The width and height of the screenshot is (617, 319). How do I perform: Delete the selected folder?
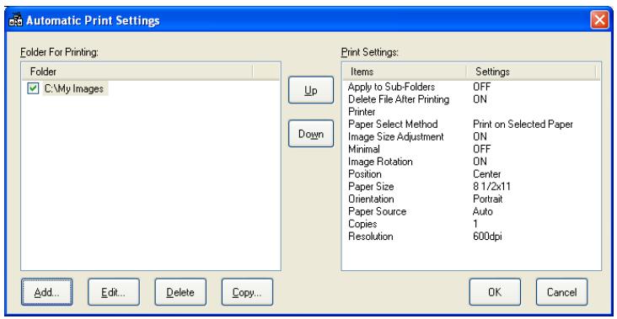tap(180, 292)
